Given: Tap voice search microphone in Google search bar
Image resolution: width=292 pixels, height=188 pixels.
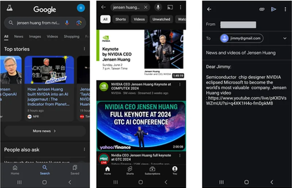Looking at the screenshot, I should click(x=67, y=23).
